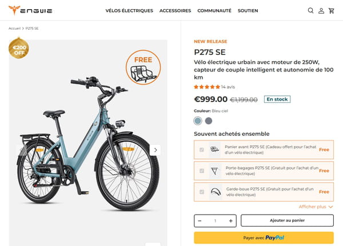Image resolution: width=343 pixels, height=246 pixels.
Task: Decrease quantity with the minus button
Action: tap(200, 220)
